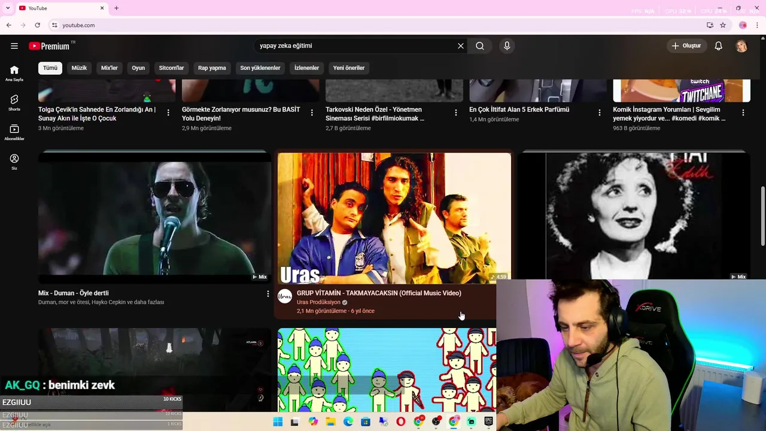
Task: Open Tarkovski Neden Özel video title
Action: pyautogui.click(x=375, y=114)
